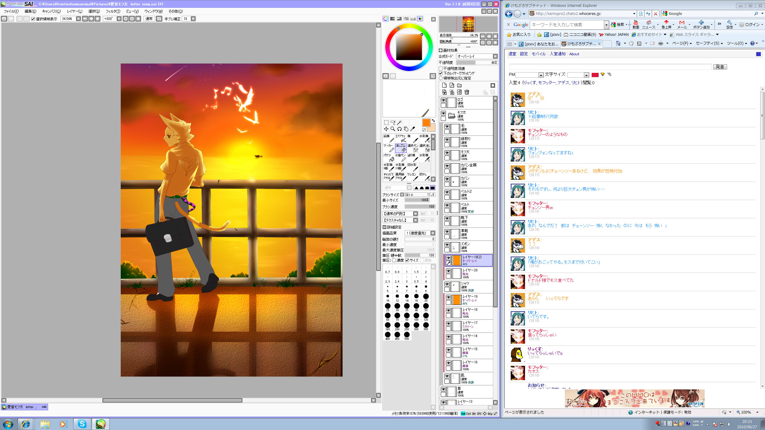Adjust the 不透明度 opacity slider
Screen dimensions: 765x430
pyautogui.click(x=477, y=62)
